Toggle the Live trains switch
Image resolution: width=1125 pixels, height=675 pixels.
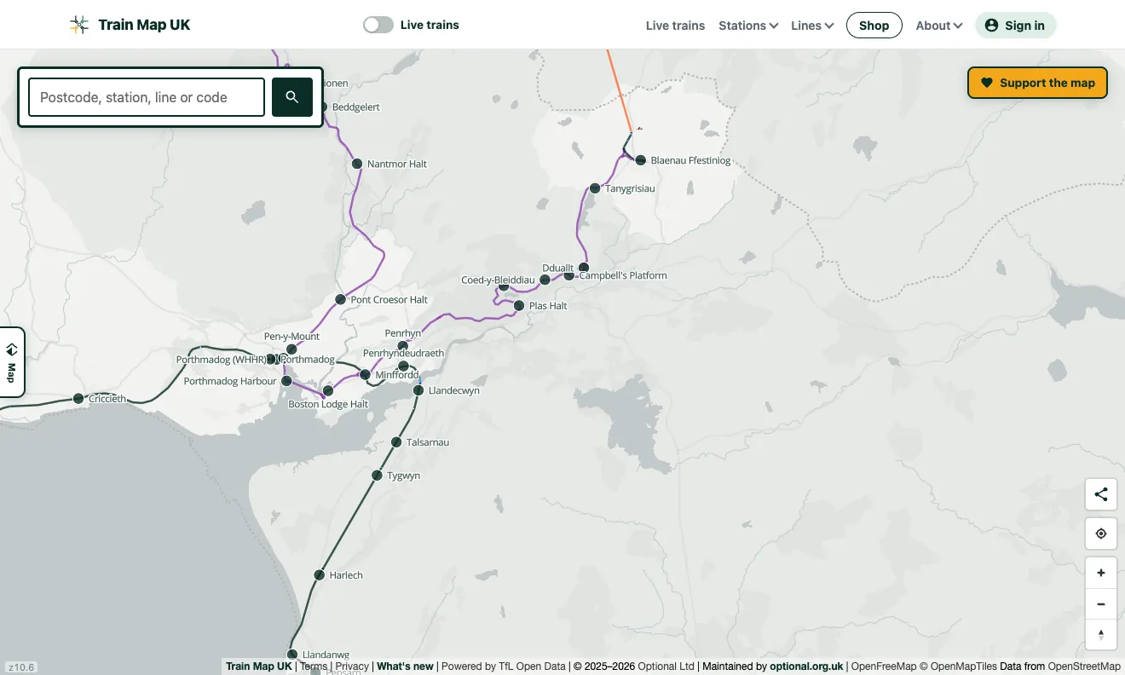[x=378, y=25]
